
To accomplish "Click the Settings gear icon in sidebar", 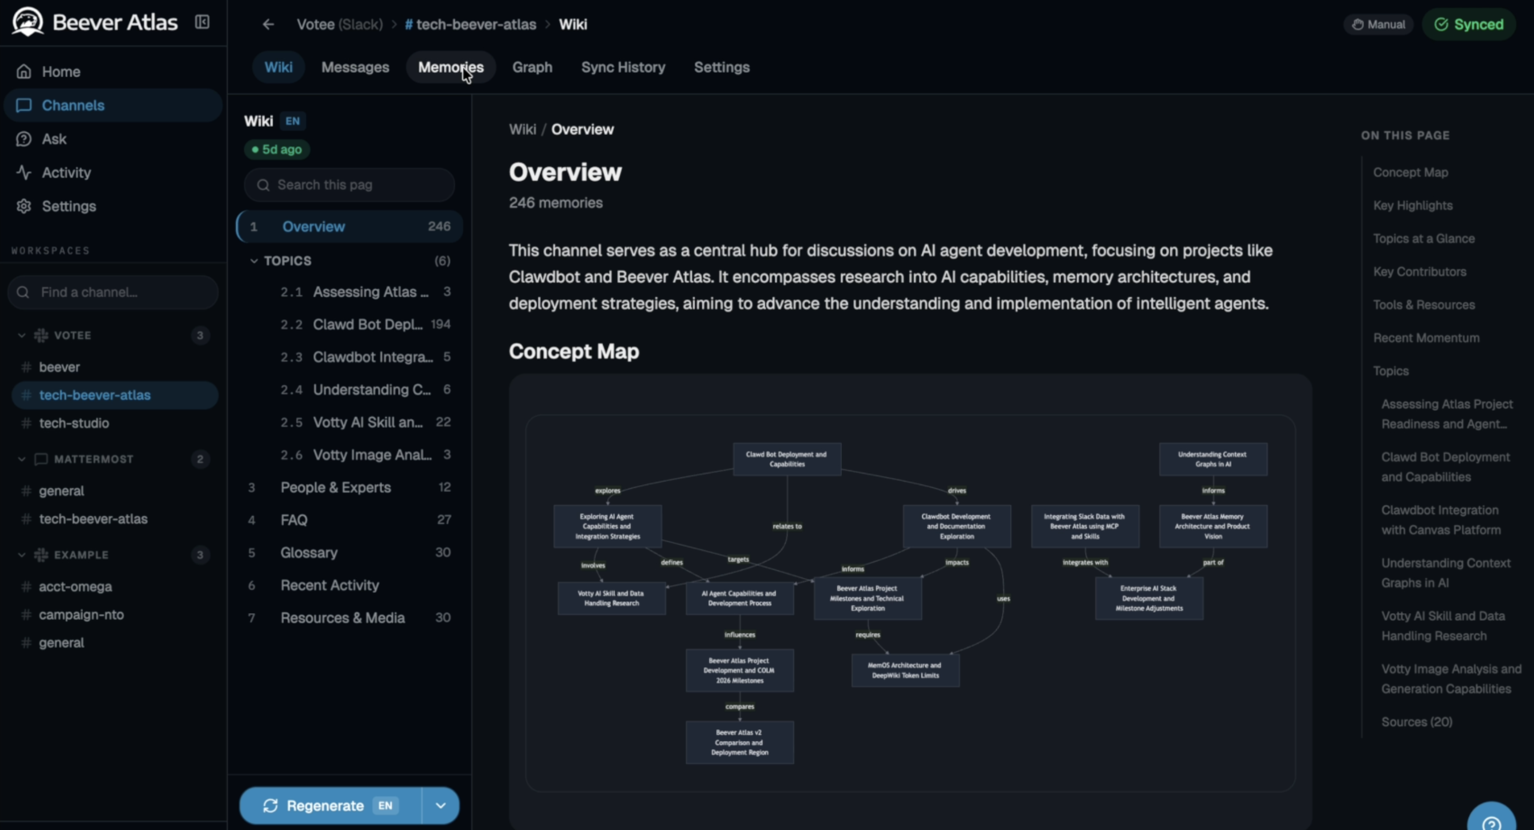I will point(24,206).
